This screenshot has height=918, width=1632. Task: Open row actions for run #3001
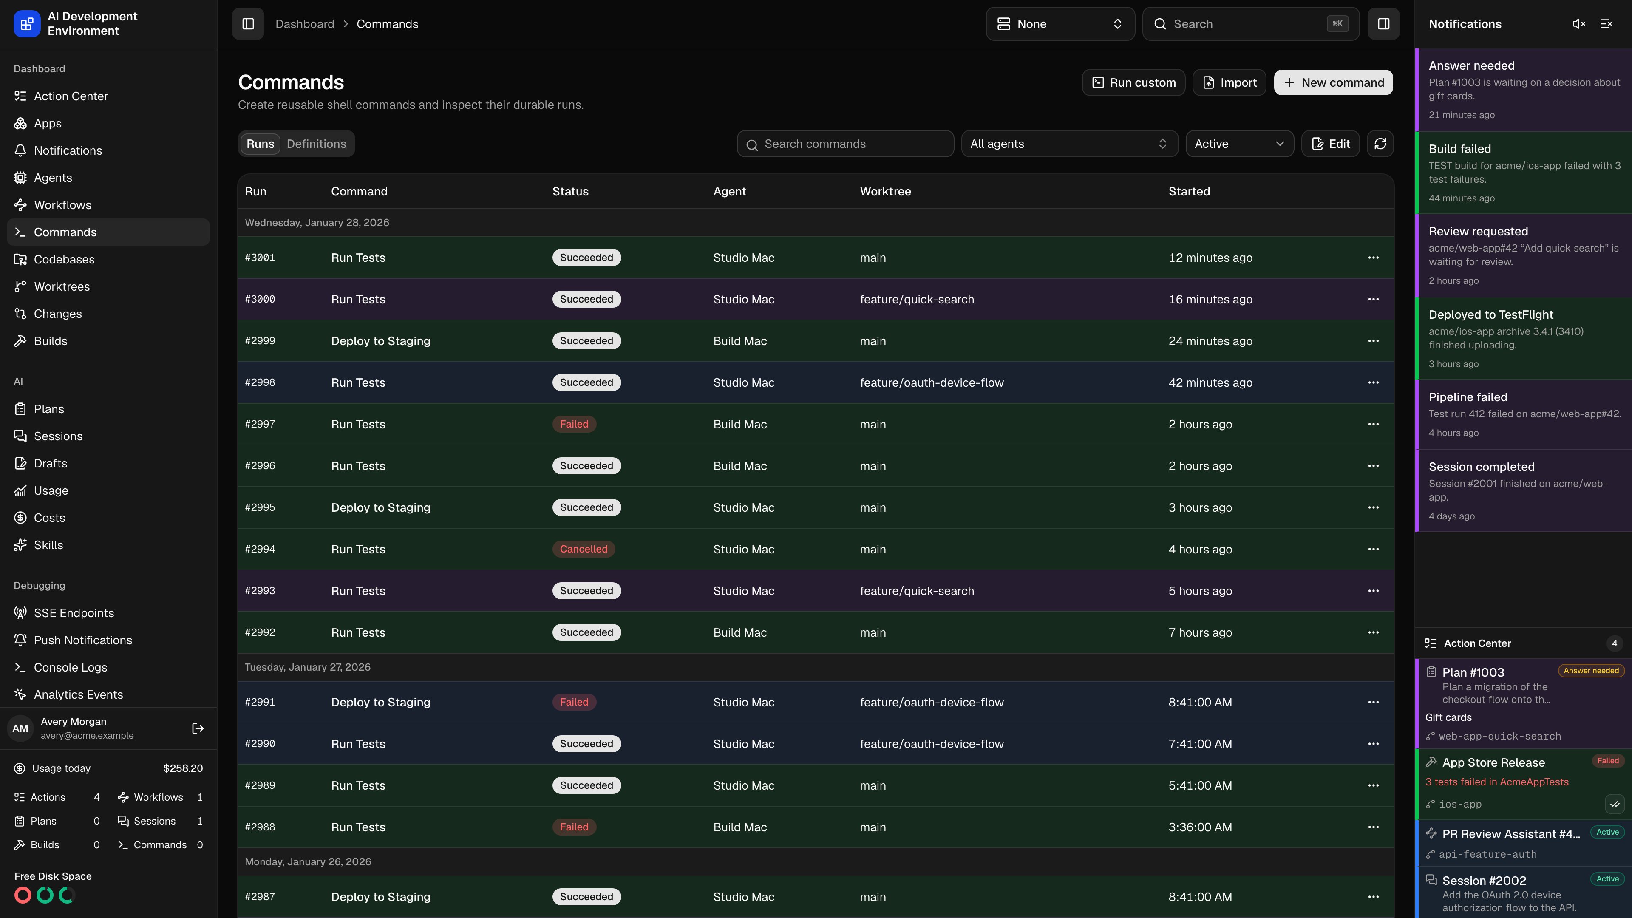click(x=1373, y=258)
